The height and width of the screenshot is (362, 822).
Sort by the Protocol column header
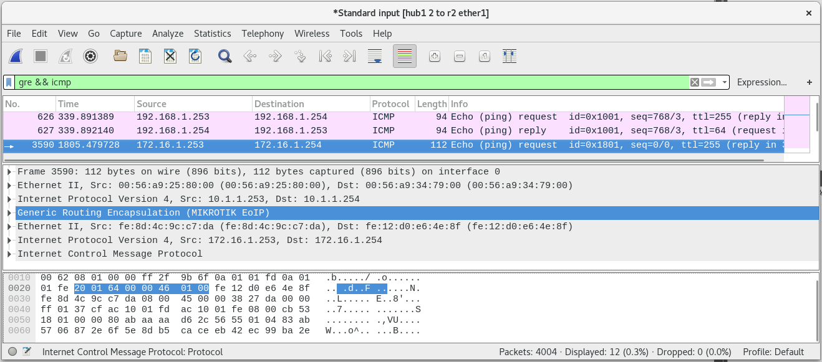392,104
